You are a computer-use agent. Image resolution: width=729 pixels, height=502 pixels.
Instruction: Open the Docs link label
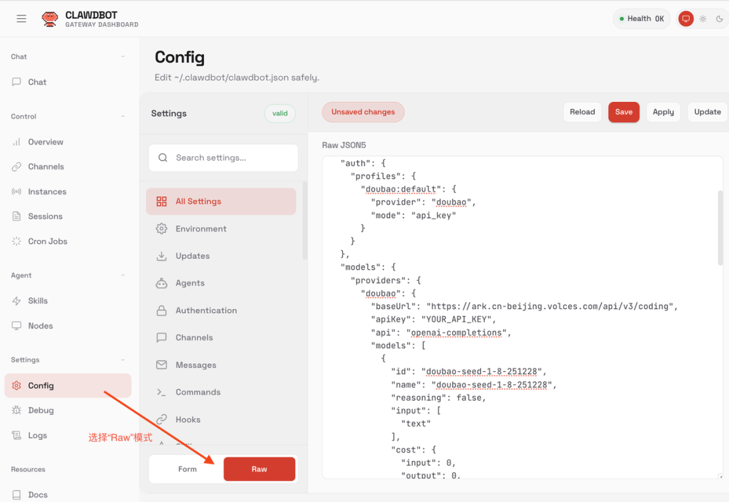[38, 495]
